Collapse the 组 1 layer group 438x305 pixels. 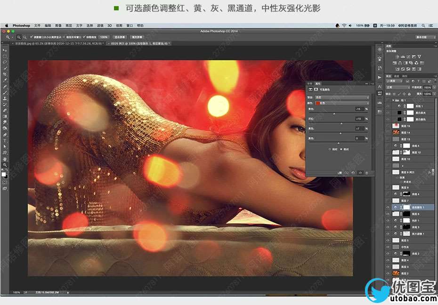[393, 100]
